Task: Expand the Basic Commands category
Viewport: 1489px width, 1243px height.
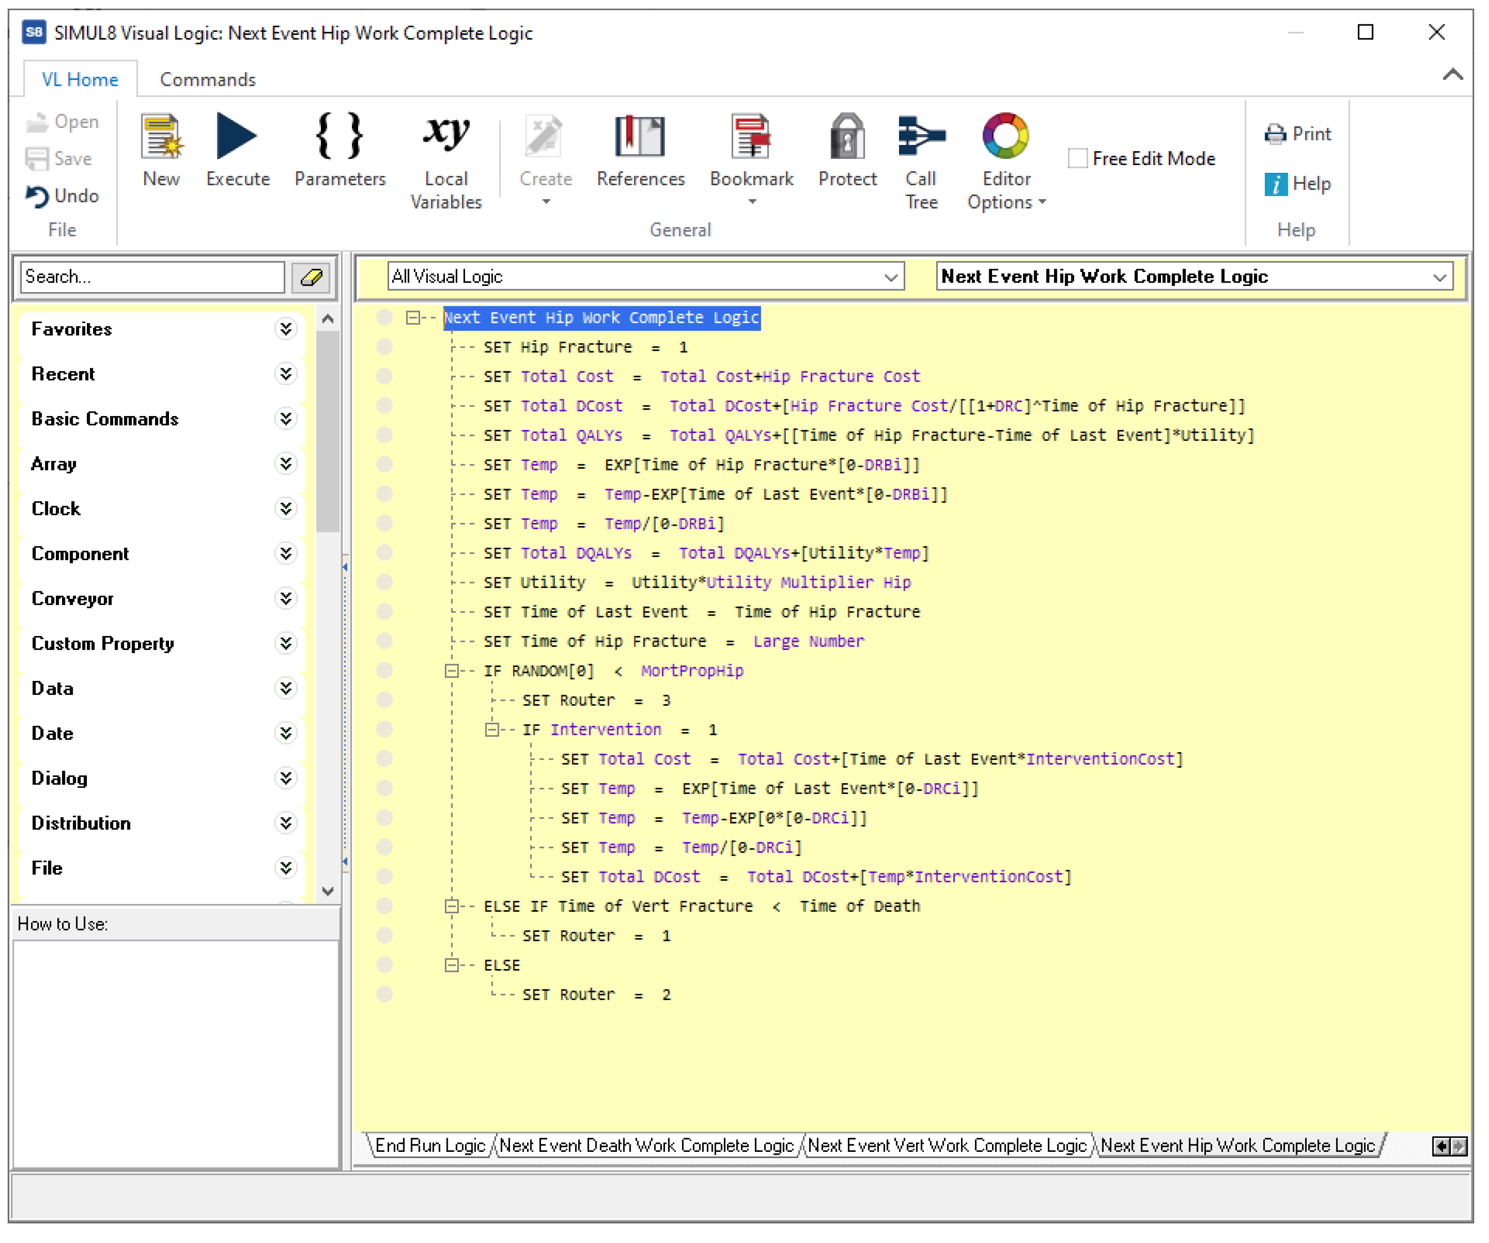Action: (286, 419)
